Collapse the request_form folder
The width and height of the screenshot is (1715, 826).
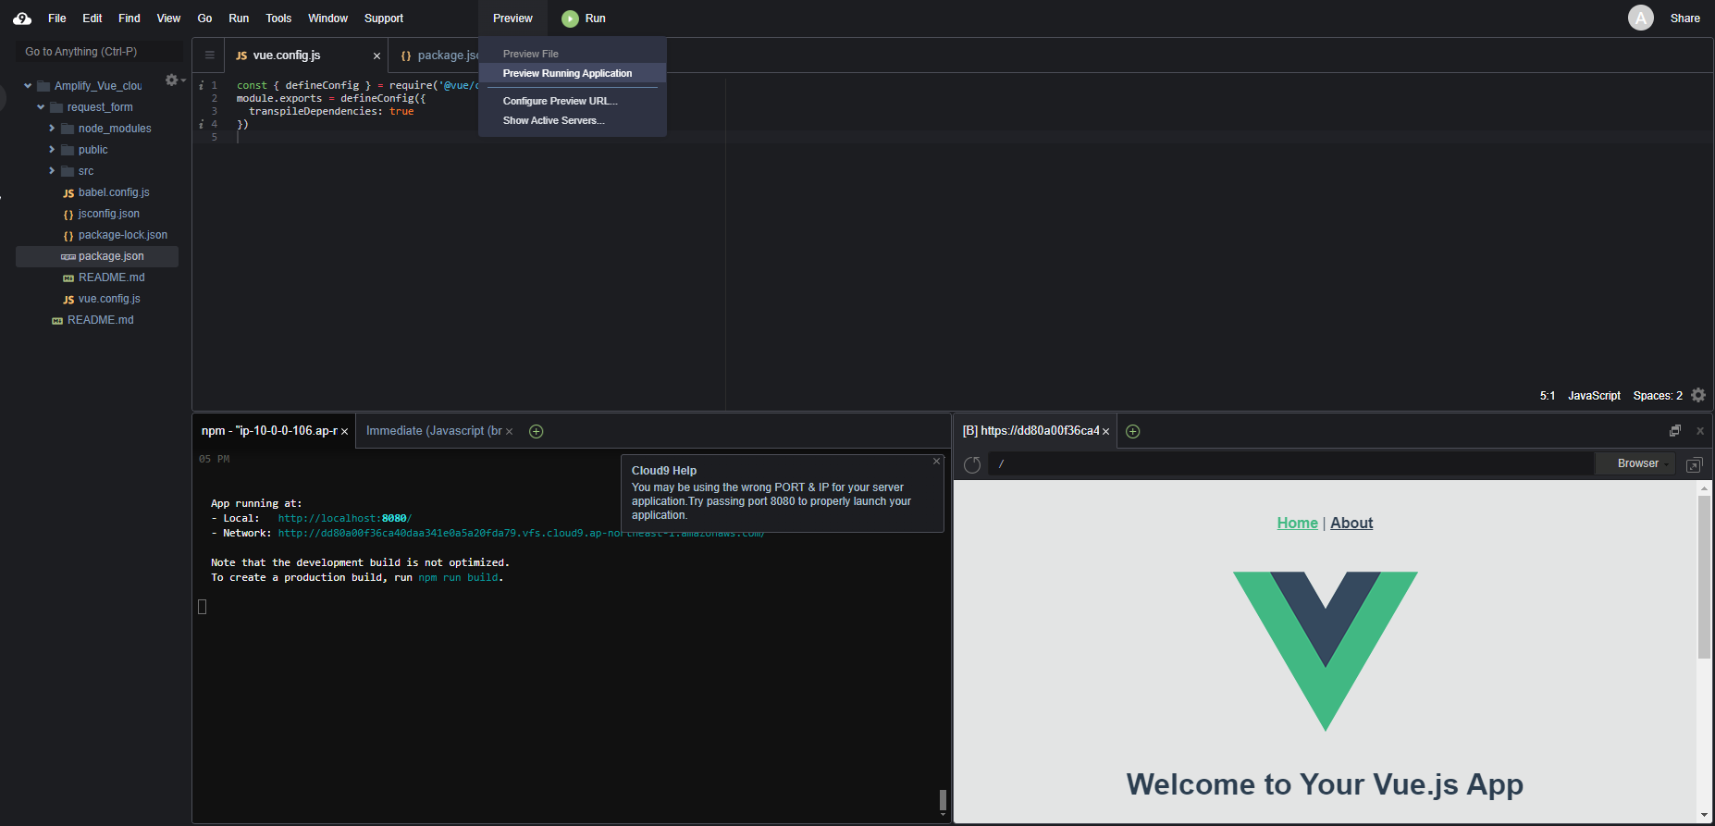click(x=41, y=107)
